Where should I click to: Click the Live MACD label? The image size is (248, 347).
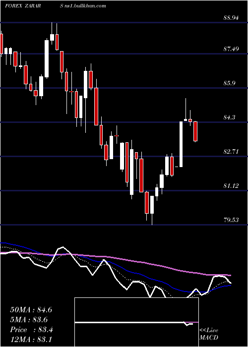tap(209, 334)
